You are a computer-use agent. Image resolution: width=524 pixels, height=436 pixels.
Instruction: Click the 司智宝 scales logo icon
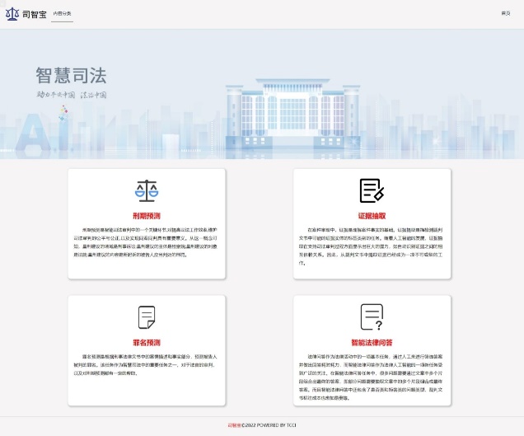12,13
